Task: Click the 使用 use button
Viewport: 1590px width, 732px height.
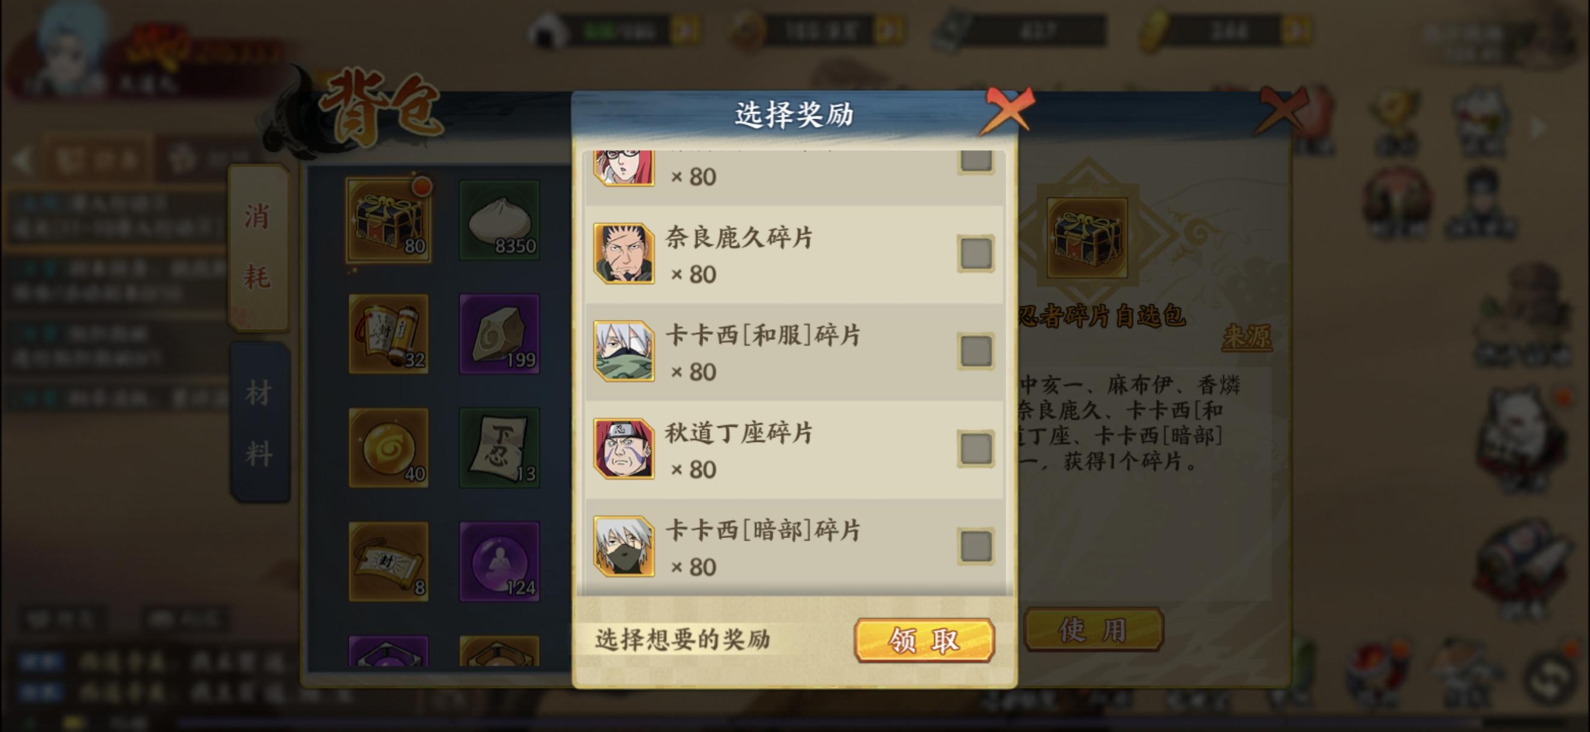Action: [x=1093, y=630]
